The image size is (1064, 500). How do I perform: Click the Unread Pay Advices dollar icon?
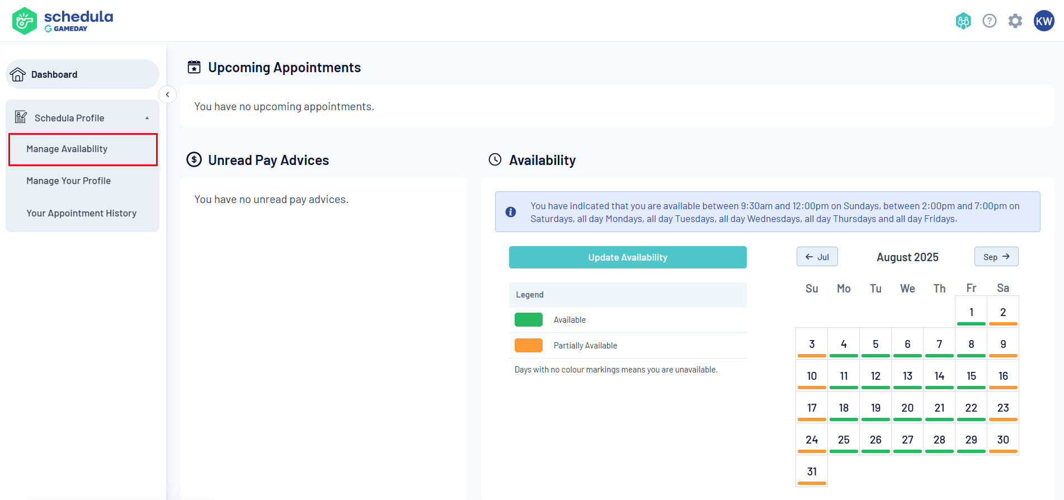click(x=194, y=160)
